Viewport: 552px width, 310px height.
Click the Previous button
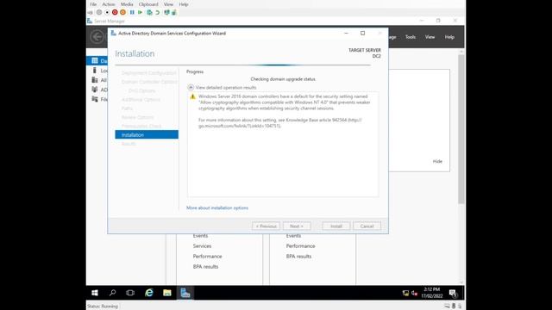tap(266, 226)
